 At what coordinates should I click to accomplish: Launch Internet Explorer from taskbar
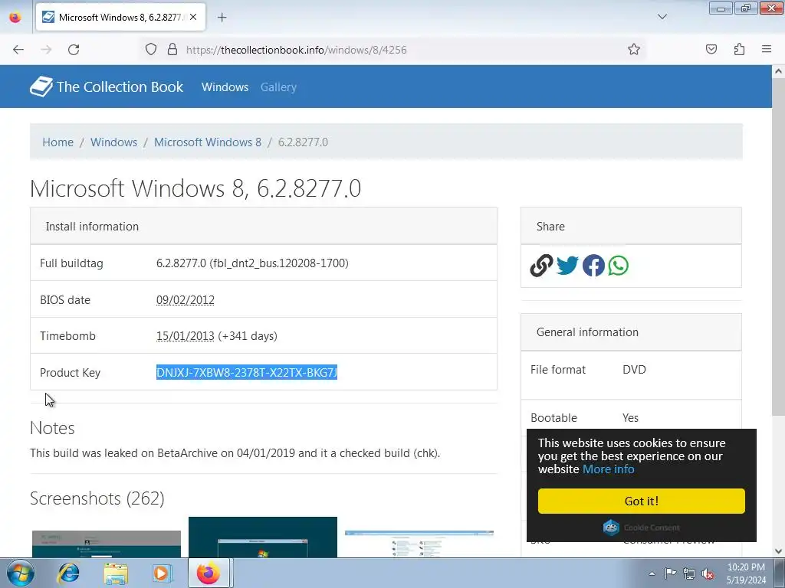pos(68,573)
